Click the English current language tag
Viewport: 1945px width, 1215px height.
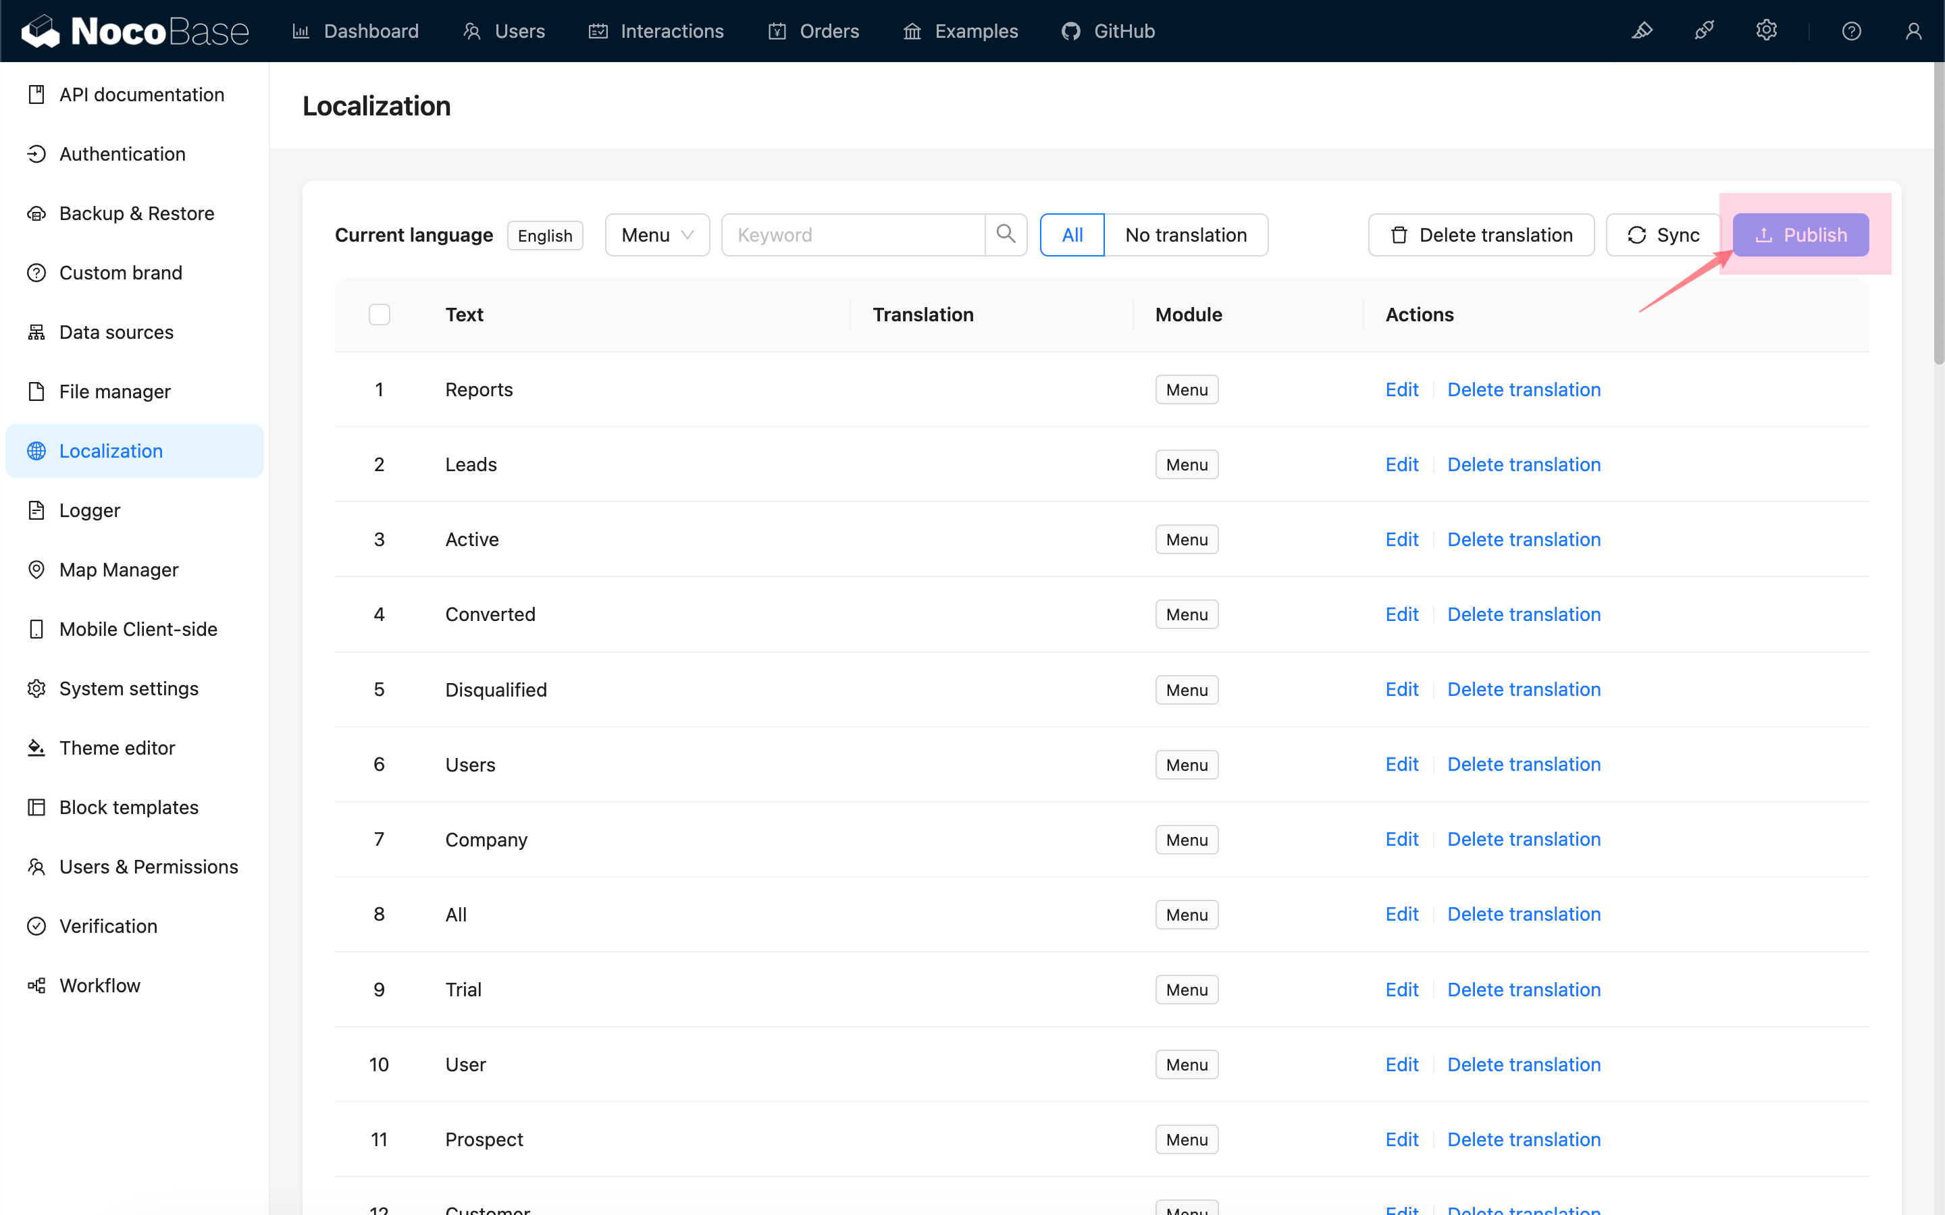click(x=545, y=236)
